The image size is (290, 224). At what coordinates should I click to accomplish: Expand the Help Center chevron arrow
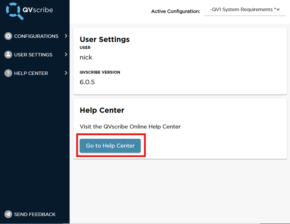(66, 73)
